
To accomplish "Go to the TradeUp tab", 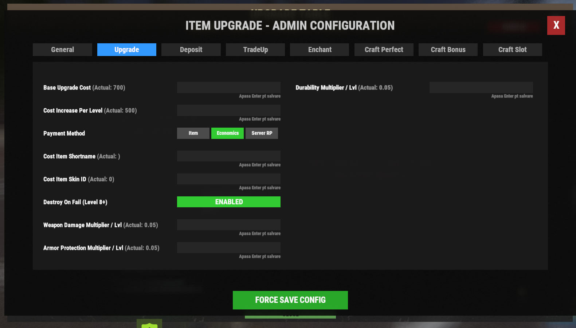I will tap(255, 50).
